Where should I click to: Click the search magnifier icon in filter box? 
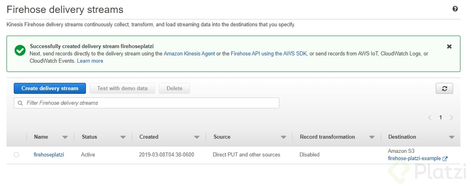tap(20, 103)
